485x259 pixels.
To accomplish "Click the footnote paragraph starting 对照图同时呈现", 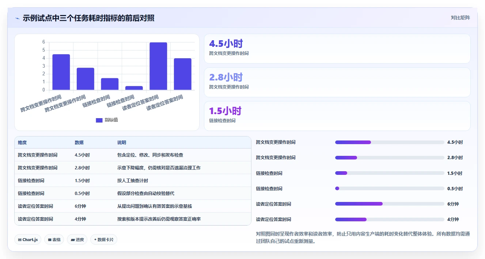I will click(x=363, y=237).
